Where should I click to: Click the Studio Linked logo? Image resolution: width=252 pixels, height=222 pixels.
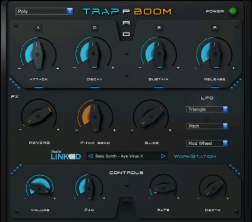tap(65, 155)
